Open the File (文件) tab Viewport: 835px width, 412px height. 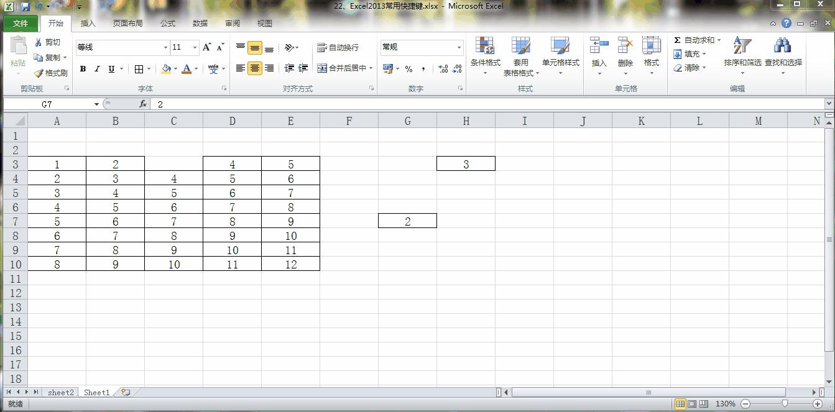pos(21,24)
